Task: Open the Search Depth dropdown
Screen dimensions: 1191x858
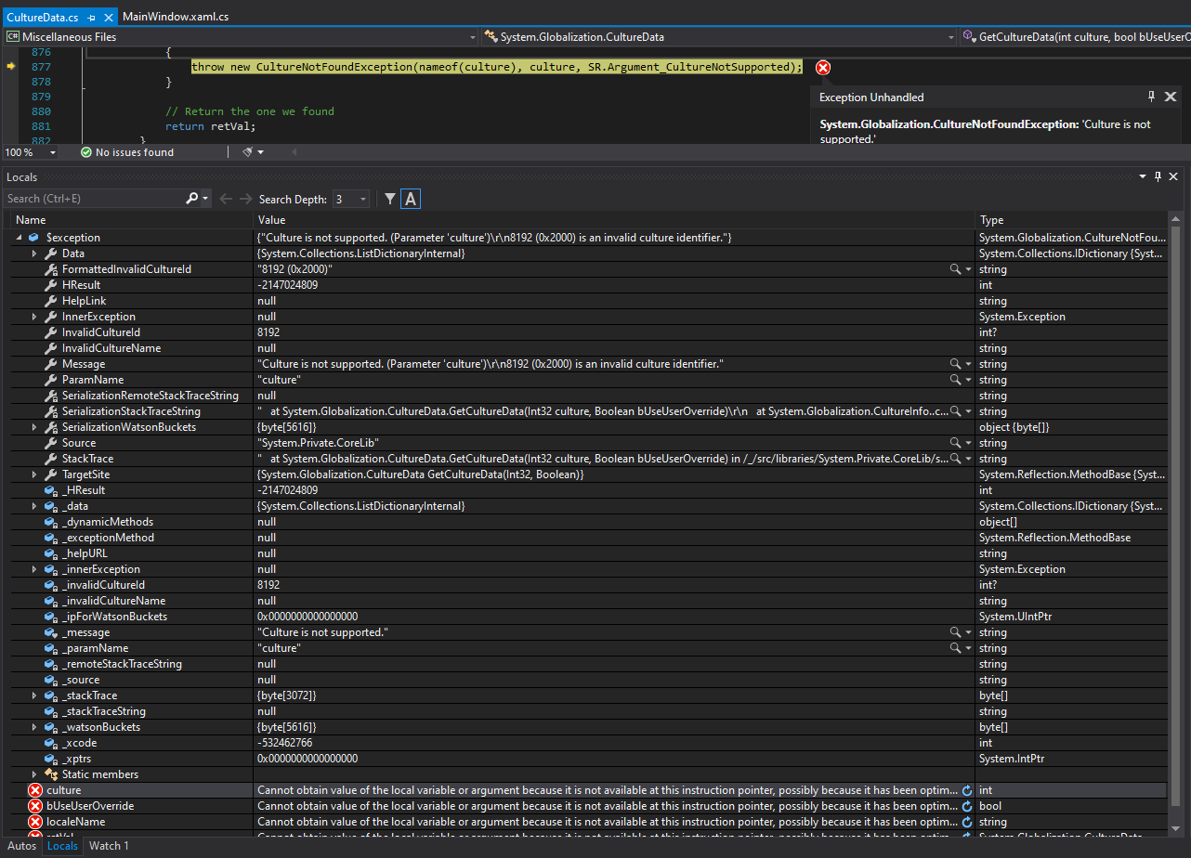Action: [x=361, y=198]
